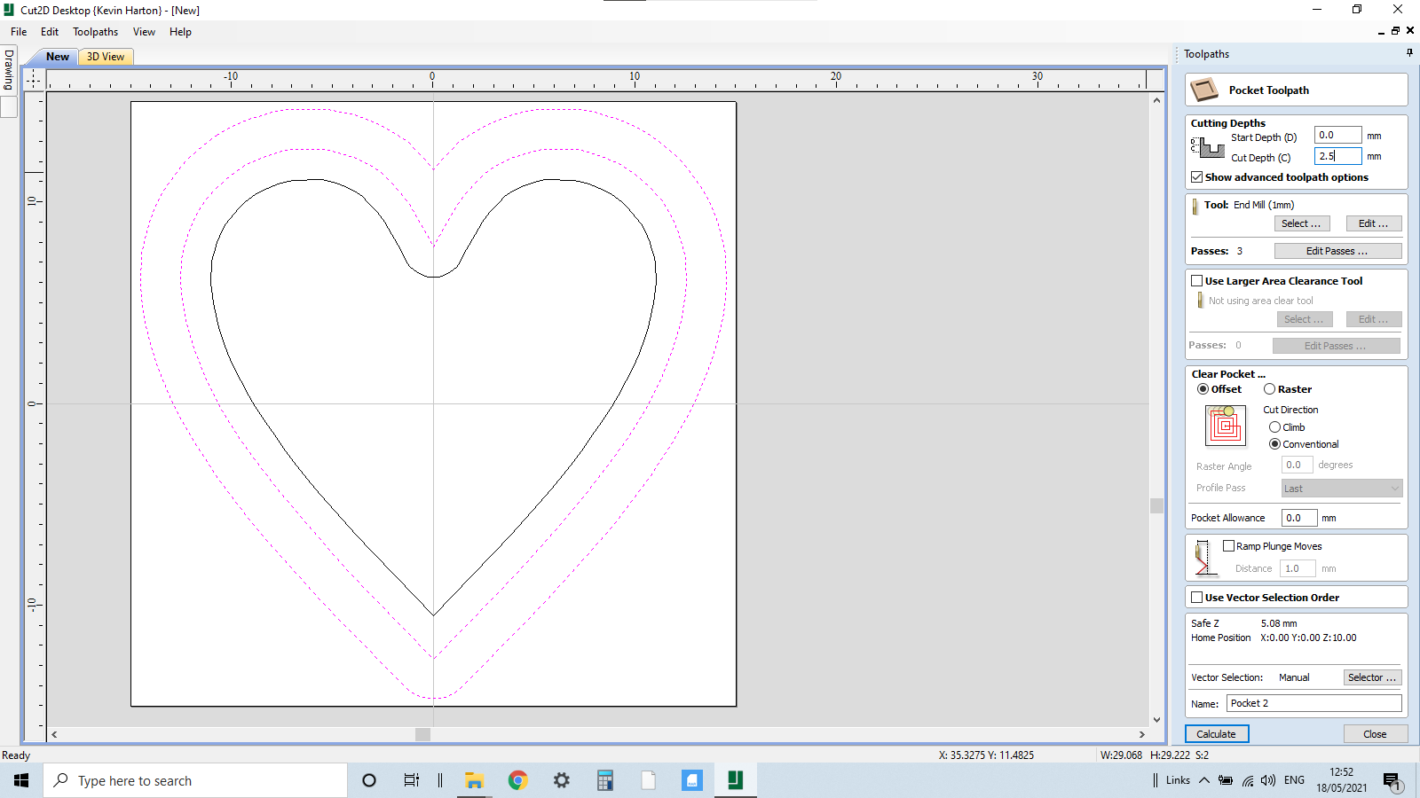1420x798 pixels.
Task: Click the drawing view scroll down arrow
Action: [1156, 720]
